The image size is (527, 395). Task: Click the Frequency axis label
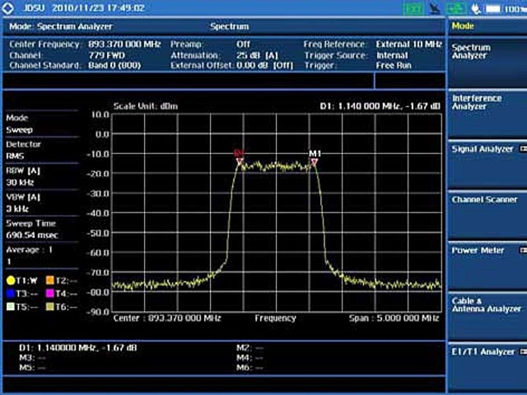pyautogui.click(x=275, y=318)
